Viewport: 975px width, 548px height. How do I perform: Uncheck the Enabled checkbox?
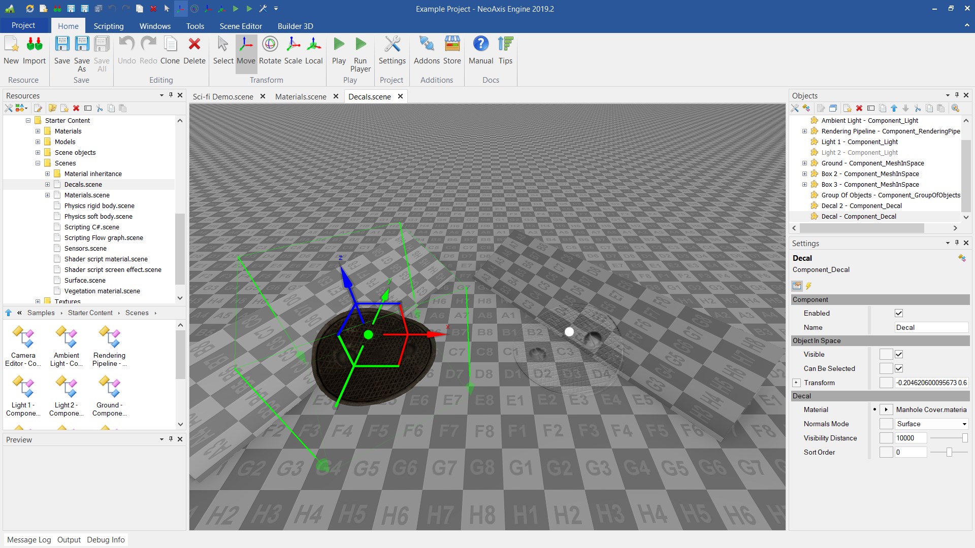[x=898, y=313]
